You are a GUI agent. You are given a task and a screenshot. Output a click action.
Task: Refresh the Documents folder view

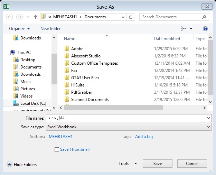point(131,17)
